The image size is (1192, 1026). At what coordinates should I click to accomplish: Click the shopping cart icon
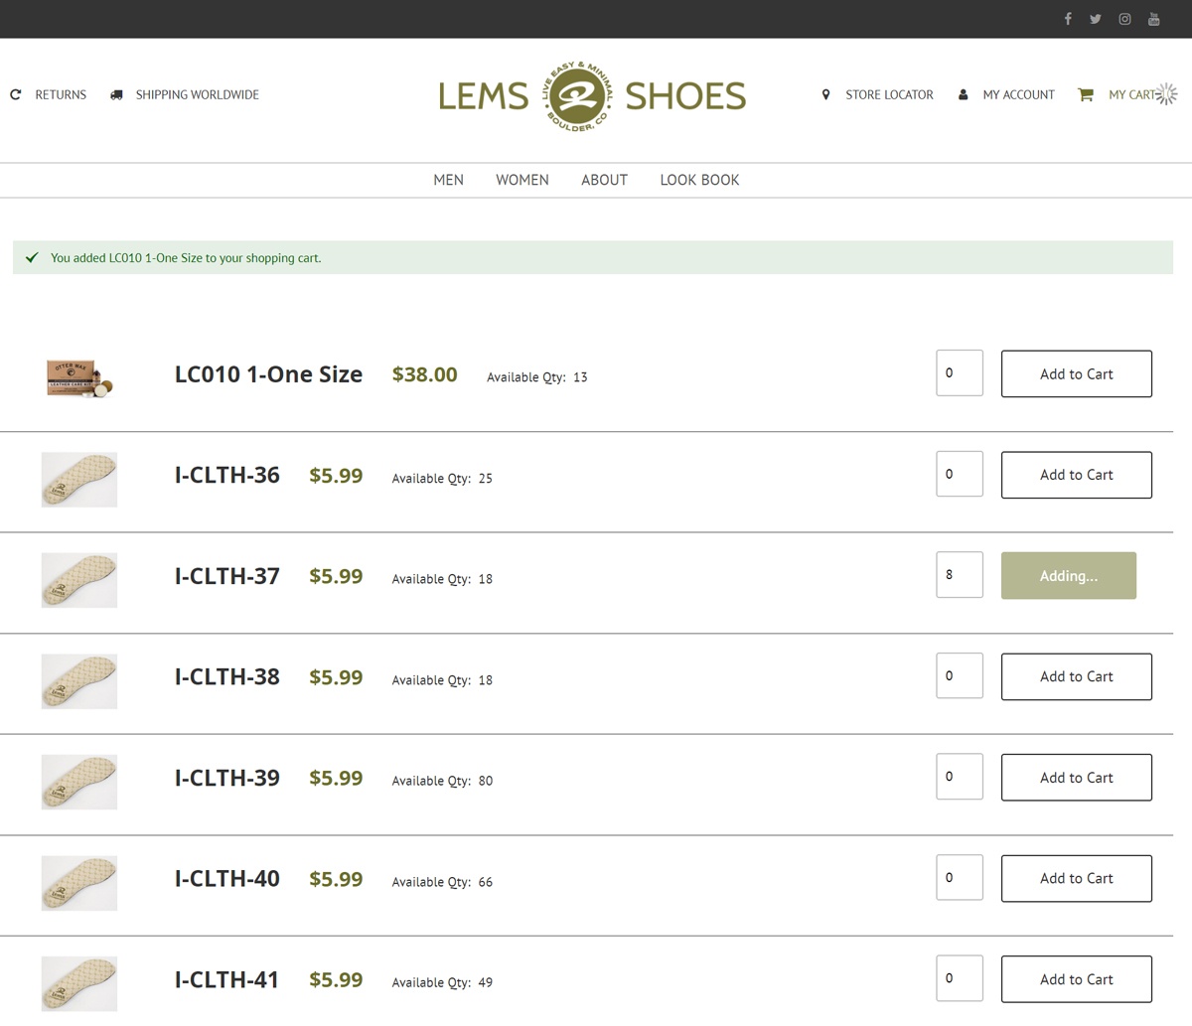[x=1086, y=95]
